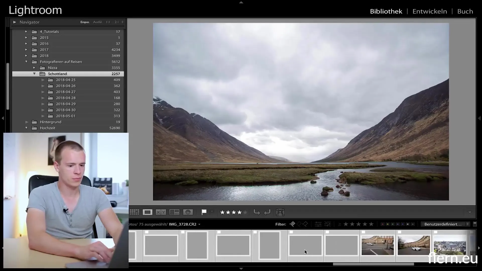Screen dimensions: 482x271
Task: Filter by rejected photos
Action: tap(305, 224)
